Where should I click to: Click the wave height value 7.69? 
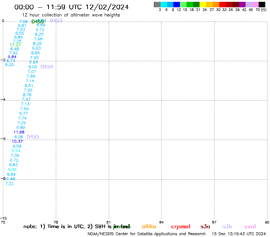click(x=24, y=109)
